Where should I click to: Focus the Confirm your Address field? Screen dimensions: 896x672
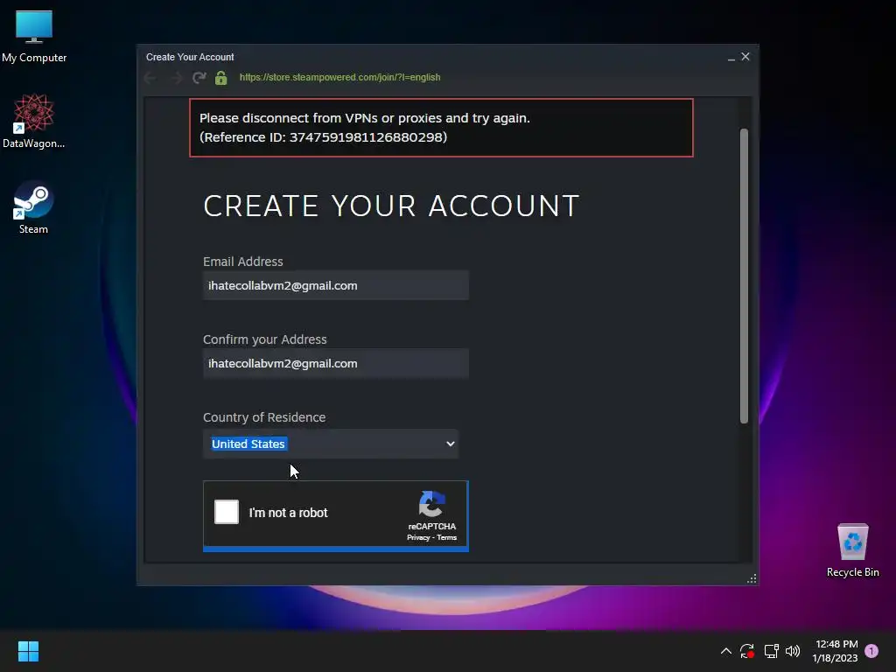[x=336, y=363]
